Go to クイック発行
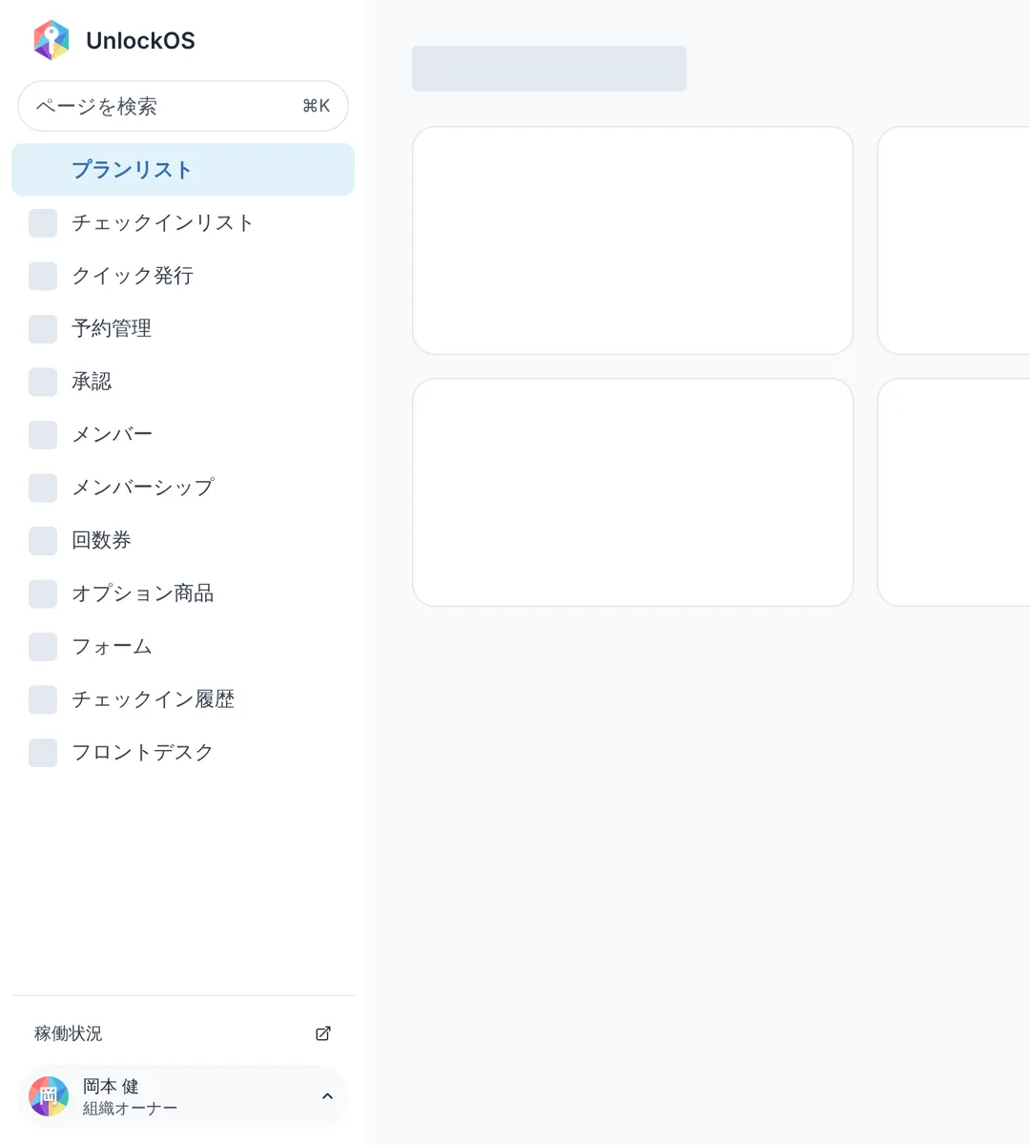This screenshot has width=1030, height=1145. point(183,276)
